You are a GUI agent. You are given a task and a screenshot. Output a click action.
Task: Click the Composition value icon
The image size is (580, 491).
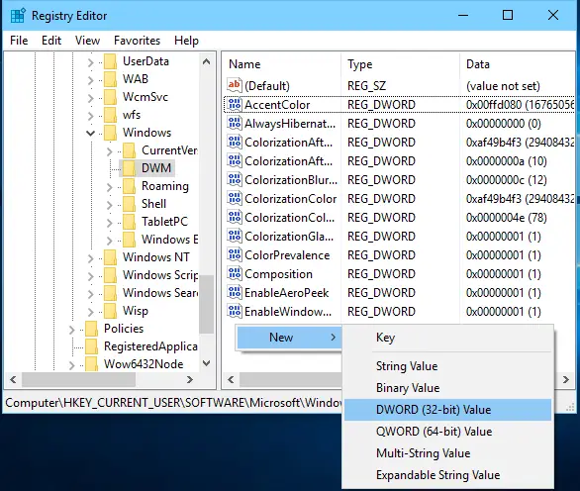tap(235, 274)
